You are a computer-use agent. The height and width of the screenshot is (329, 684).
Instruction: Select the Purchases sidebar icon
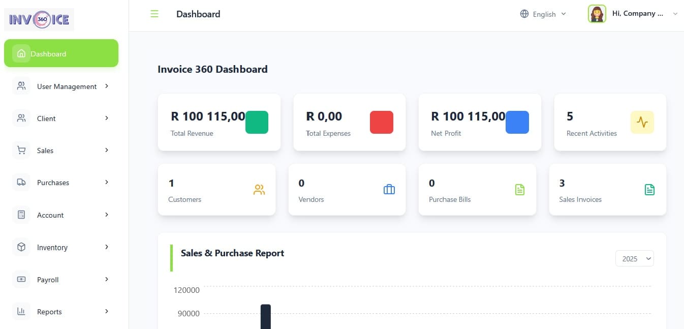tap(21, 182)
